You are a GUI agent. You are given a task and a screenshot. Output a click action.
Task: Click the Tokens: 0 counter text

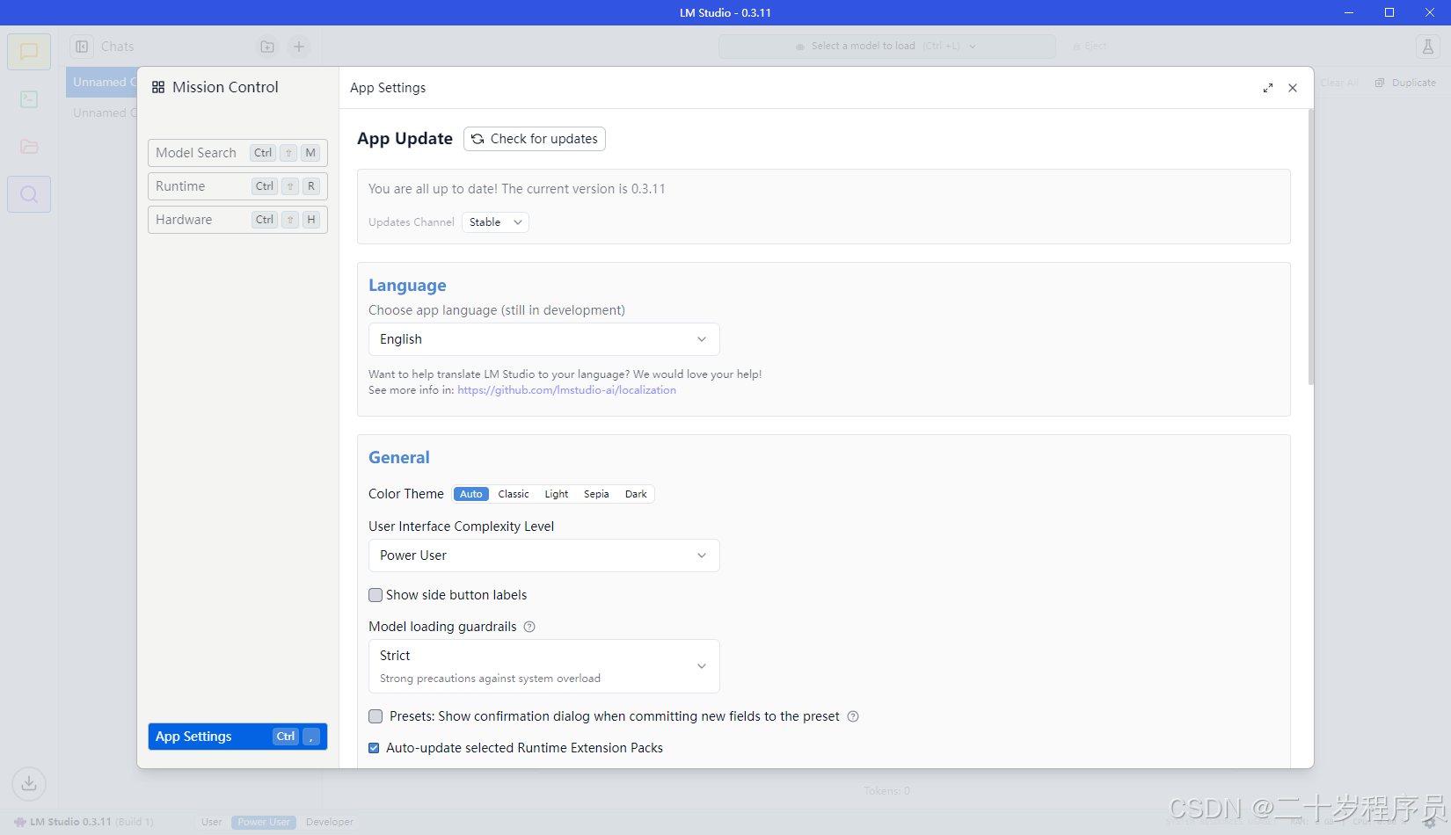point(886,791)
